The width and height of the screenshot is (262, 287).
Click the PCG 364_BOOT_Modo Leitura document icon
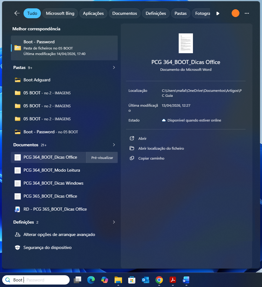pos(18,170)
